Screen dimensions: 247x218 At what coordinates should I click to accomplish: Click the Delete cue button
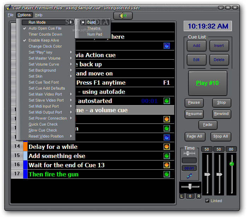(x=219, y=60)
